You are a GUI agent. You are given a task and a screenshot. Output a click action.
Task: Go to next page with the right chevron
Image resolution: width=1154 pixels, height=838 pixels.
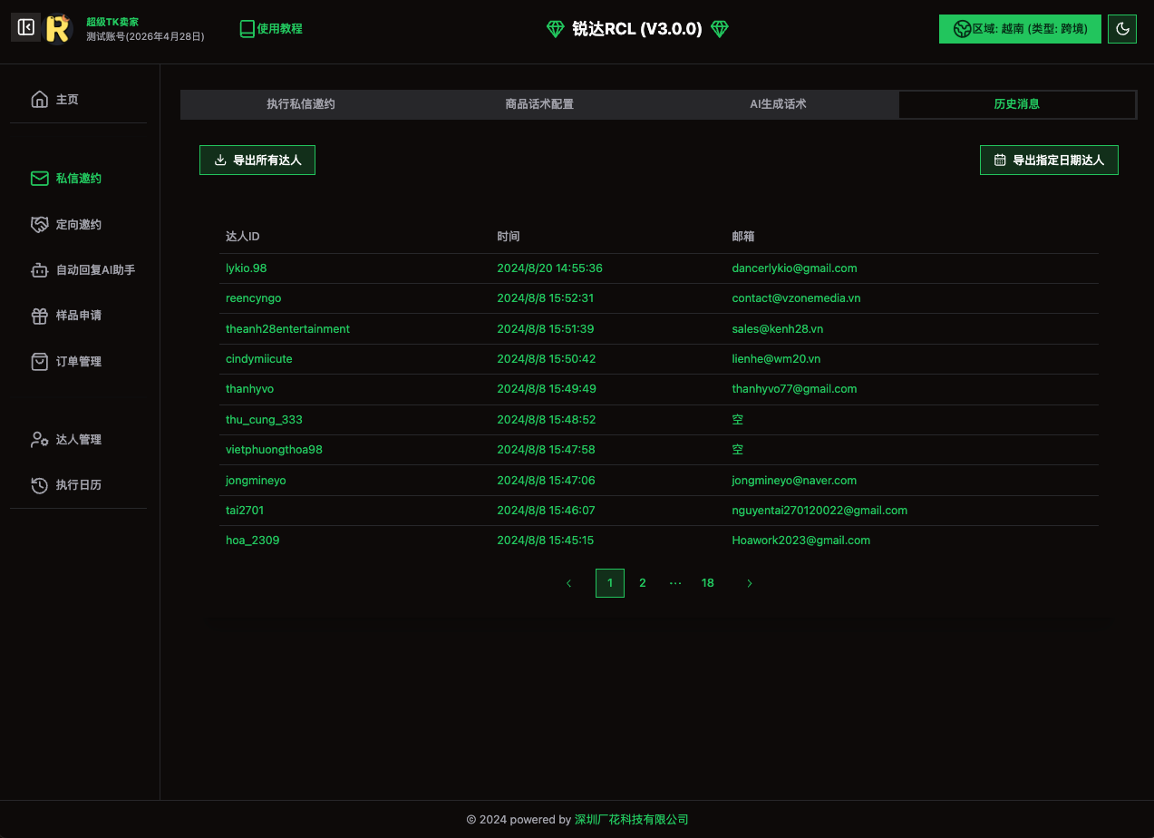[750, 583]
